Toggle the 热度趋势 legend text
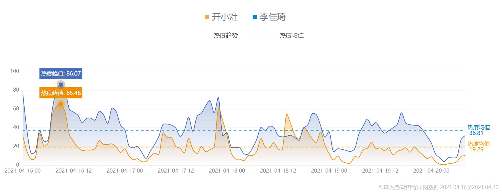The image size is (502, 192). [226, 35]
